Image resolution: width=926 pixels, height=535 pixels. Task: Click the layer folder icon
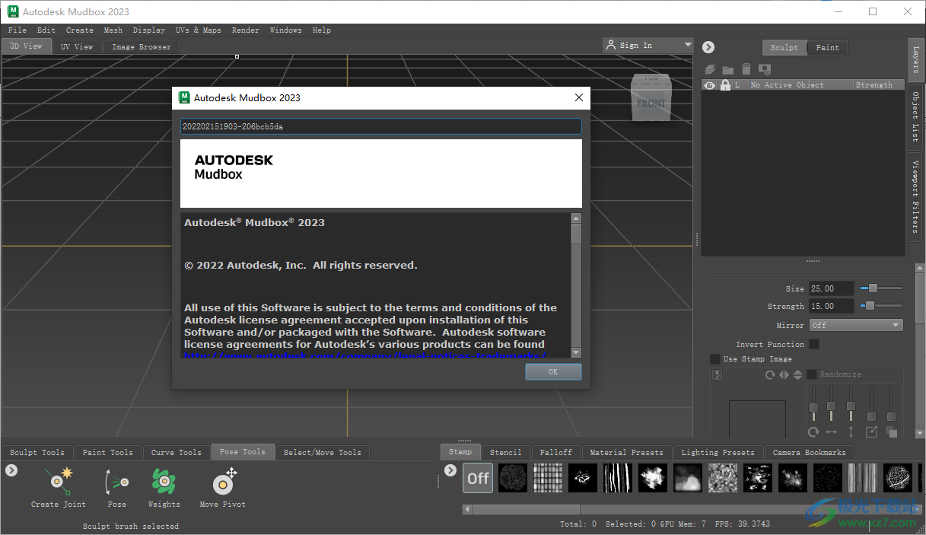click(727, 69)
